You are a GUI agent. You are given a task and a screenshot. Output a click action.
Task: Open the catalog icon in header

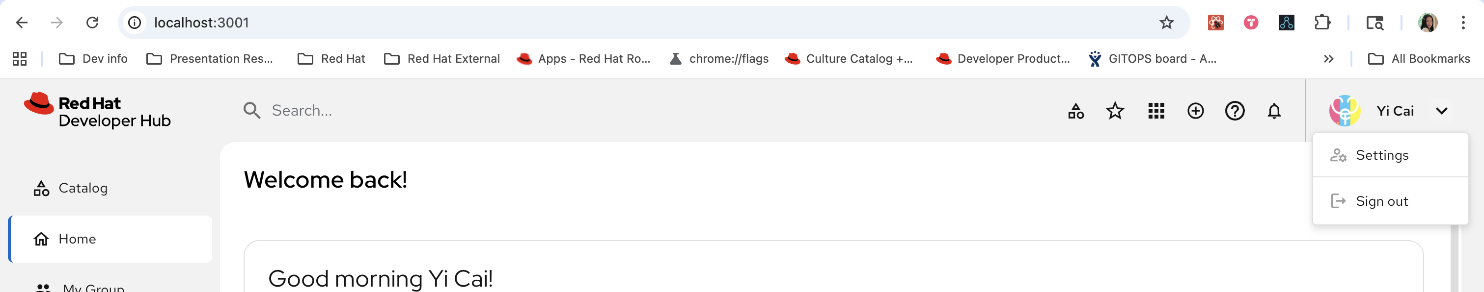coord(1075,111)
